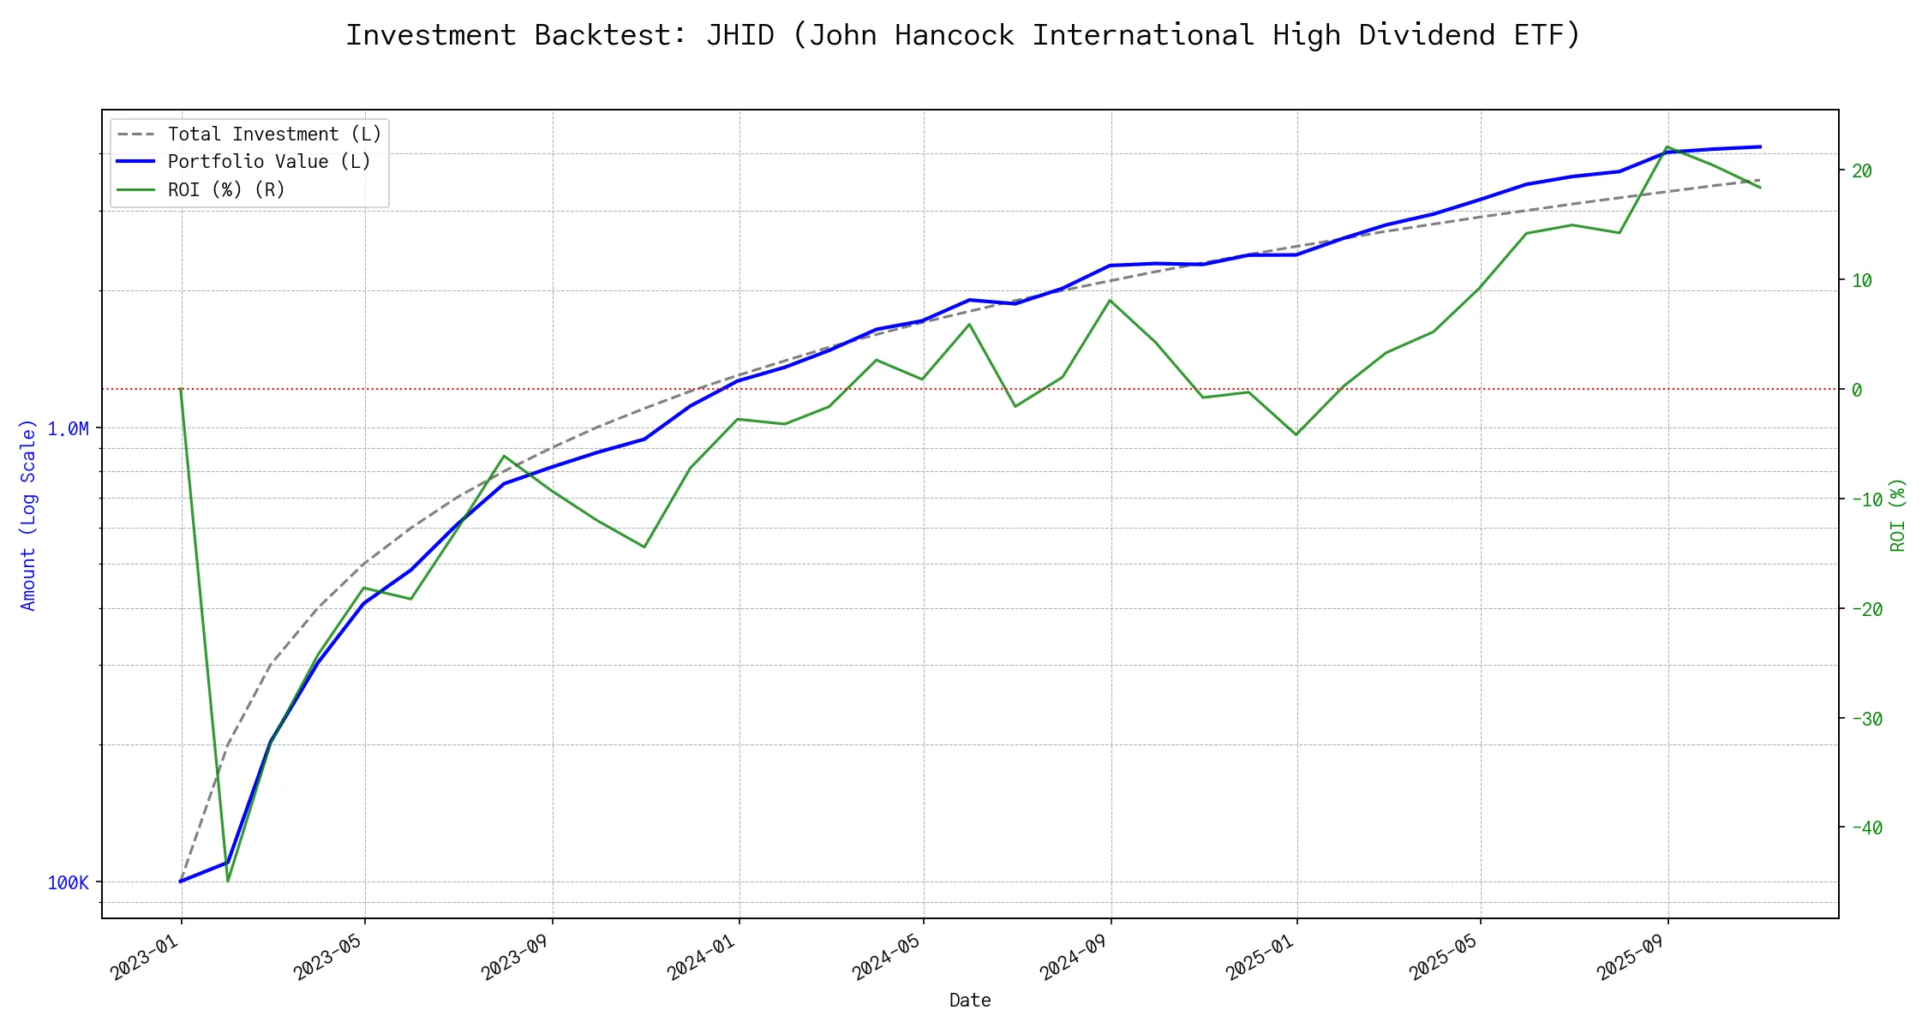
Task: Click the ROI (%) right axis title
Action: (x=1897, y=514)
